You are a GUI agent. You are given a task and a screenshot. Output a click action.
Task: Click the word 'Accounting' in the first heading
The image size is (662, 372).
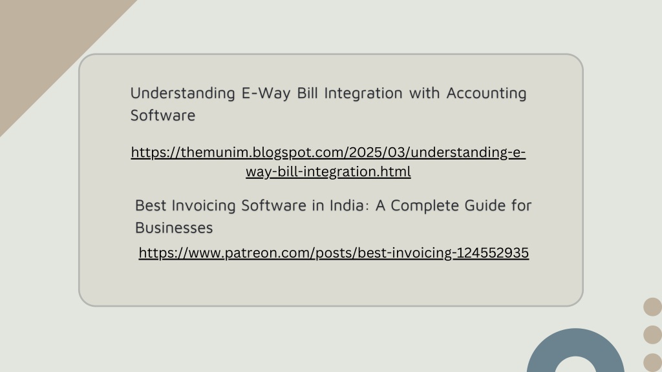tap(486, 93)
